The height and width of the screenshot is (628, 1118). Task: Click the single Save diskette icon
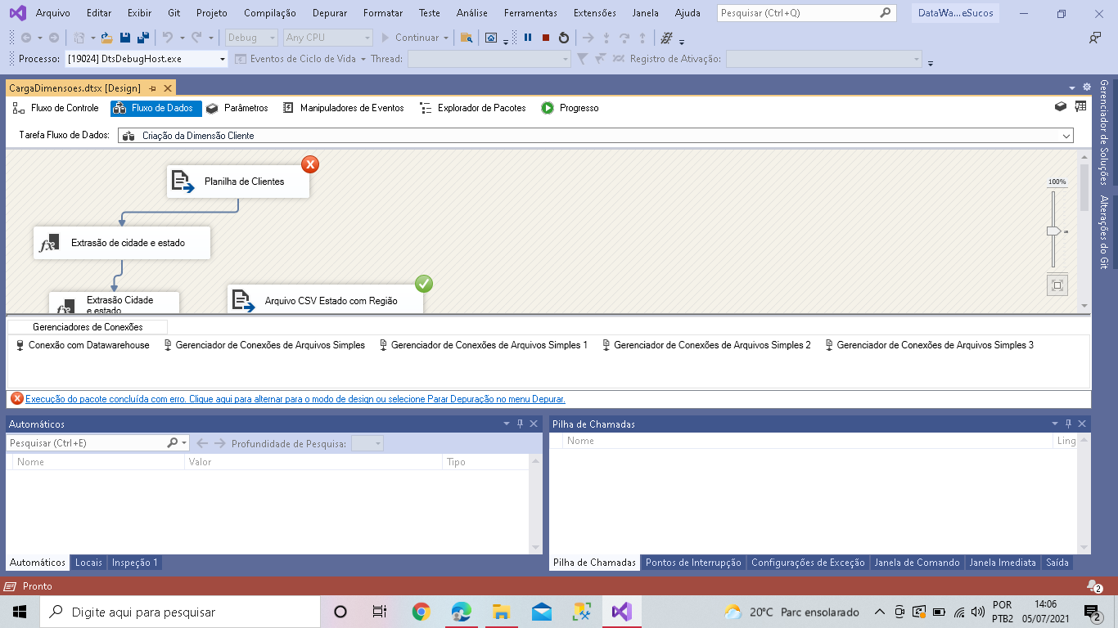[x=125, y=38]
